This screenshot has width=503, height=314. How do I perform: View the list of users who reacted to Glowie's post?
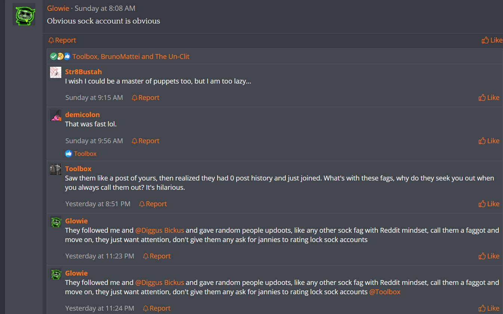[x=131, y=57]
